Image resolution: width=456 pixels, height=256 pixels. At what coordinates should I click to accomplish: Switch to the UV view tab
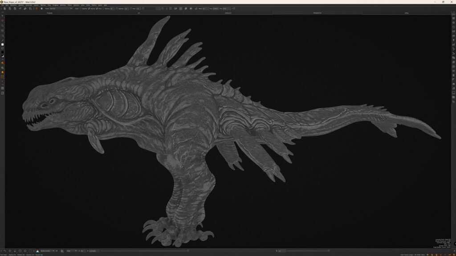click(138, 13)
